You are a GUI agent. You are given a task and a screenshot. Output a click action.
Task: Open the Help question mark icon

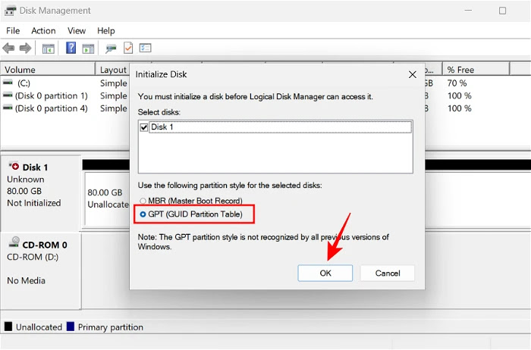point(71,48)
